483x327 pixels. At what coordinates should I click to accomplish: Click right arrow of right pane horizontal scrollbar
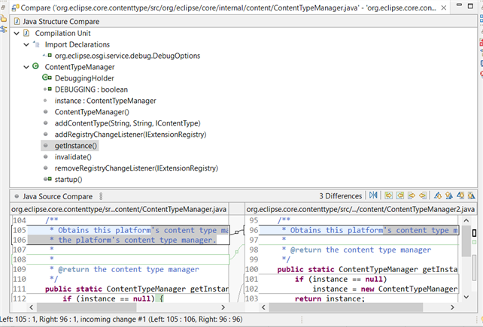tap(452, 307)
